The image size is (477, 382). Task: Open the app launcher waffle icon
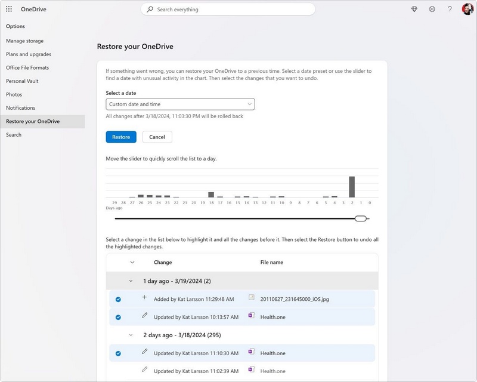point(8,8)
